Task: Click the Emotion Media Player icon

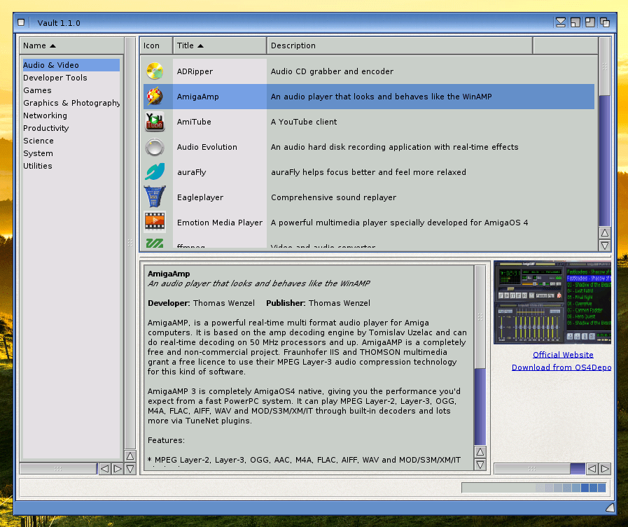Action: pos(155,223)
